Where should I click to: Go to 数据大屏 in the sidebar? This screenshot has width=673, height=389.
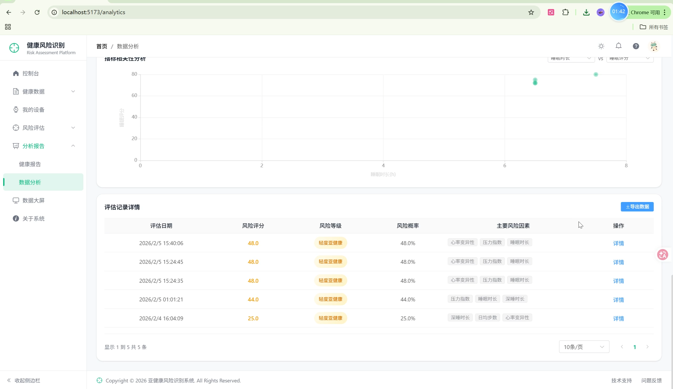tap(33, 200)
